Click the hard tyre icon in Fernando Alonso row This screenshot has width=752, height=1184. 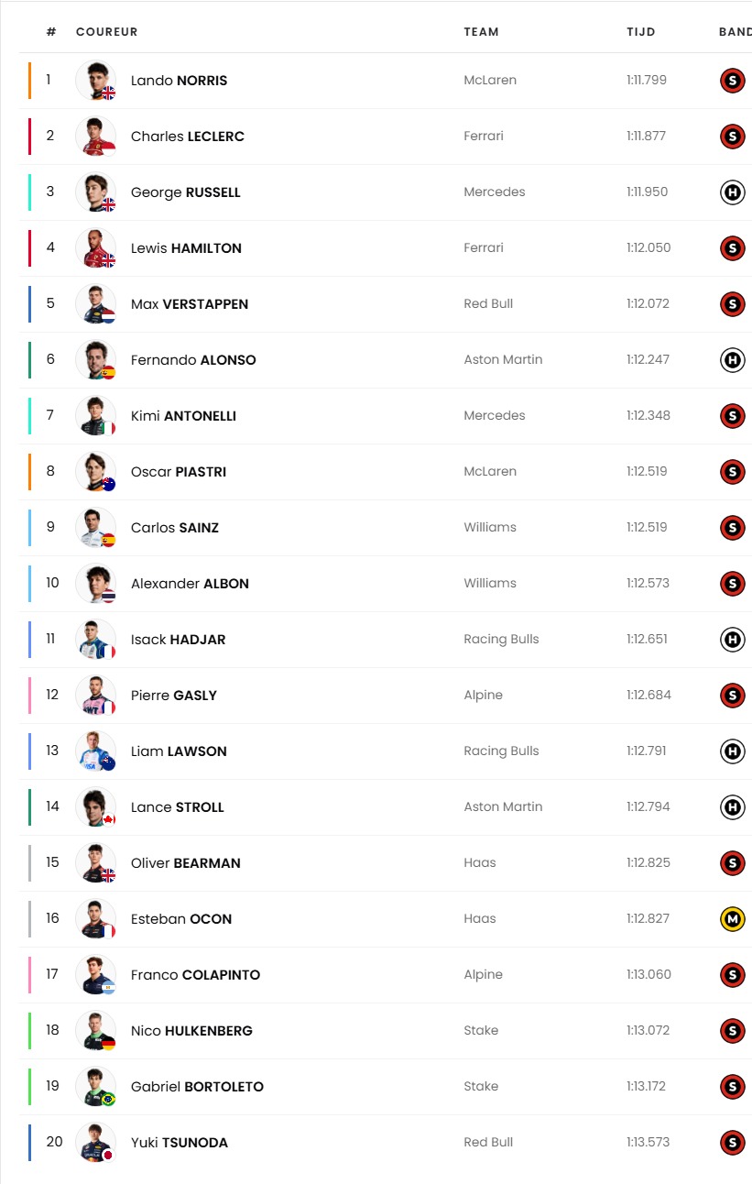coord(732,360)
